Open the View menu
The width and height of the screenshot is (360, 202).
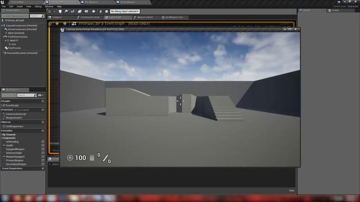coord(29,6)
